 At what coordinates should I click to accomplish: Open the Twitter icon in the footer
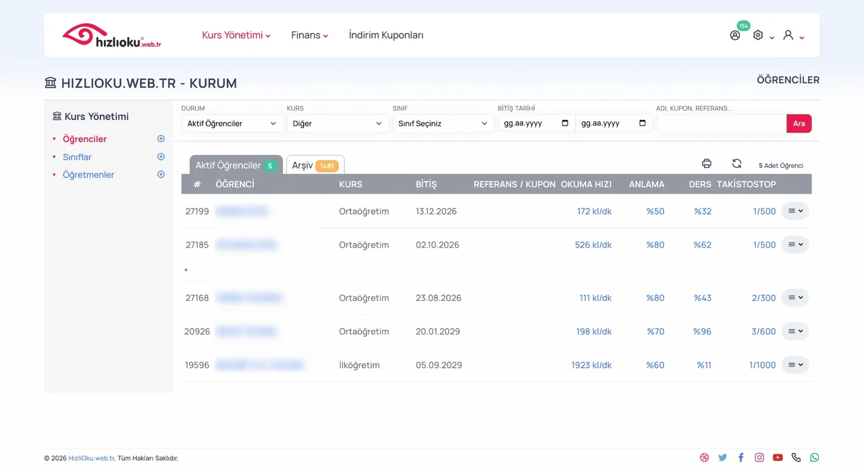723,458
